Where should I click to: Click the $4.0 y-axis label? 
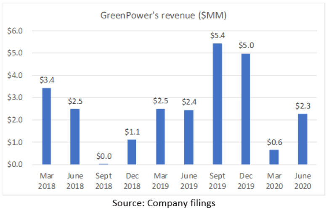[x=15, y=75]
